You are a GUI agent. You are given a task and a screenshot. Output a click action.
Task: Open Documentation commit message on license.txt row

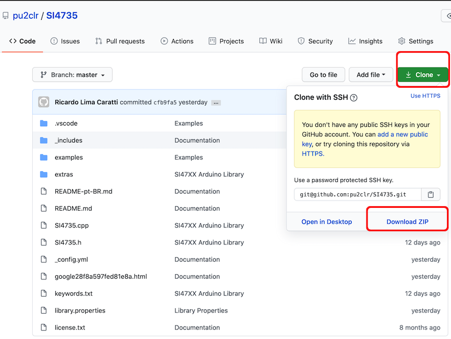click(x=197, y=328)
